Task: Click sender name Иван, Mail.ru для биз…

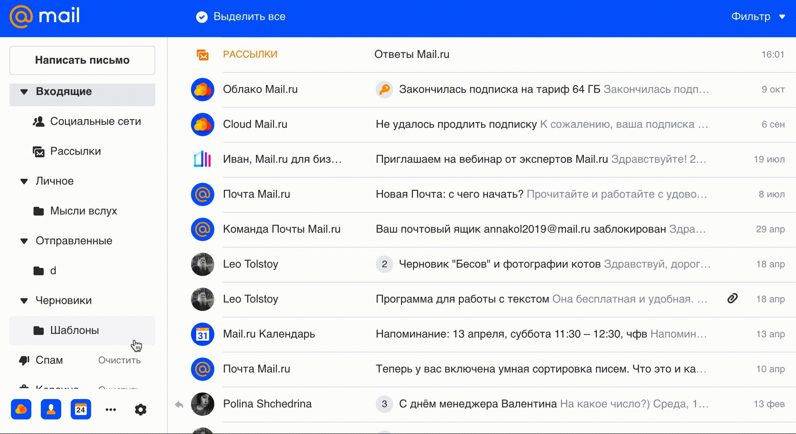Action: [x=282, y=159]
